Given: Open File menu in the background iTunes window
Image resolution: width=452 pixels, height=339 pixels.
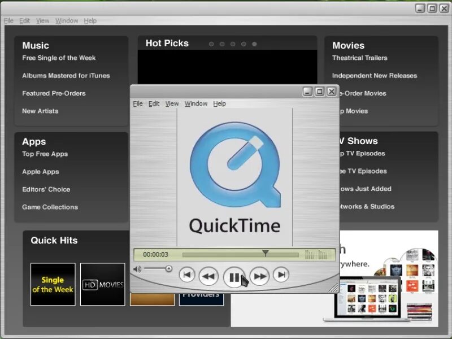Looking at the screenshot, I should click(8, 21).
